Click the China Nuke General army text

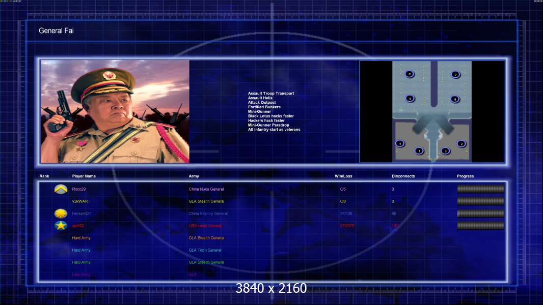[x=206, y=189]
